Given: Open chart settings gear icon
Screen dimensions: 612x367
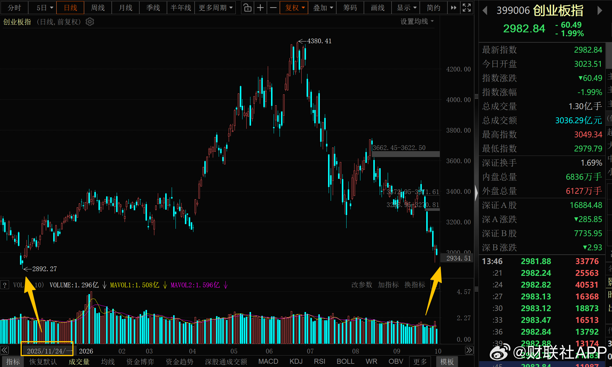Looking at the screenshot, I should pyautogui.click(x=90, y=22).
